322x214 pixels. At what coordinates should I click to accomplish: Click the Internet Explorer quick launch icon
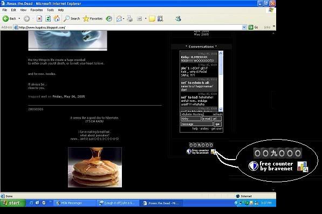(37, 203)
